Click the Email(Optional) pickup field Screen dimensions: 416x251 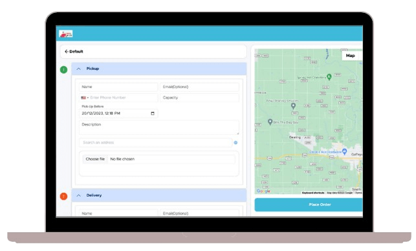199,87
